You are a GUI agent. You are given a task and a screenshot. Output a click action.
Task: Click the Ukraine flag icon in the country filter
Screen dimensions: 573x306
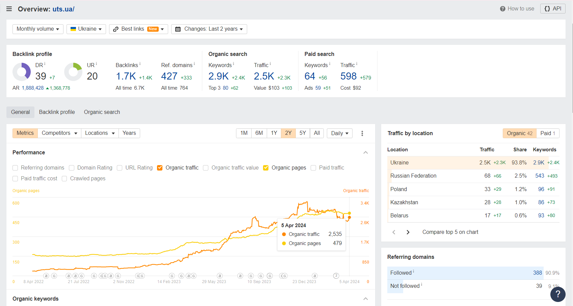pos(73,29)
